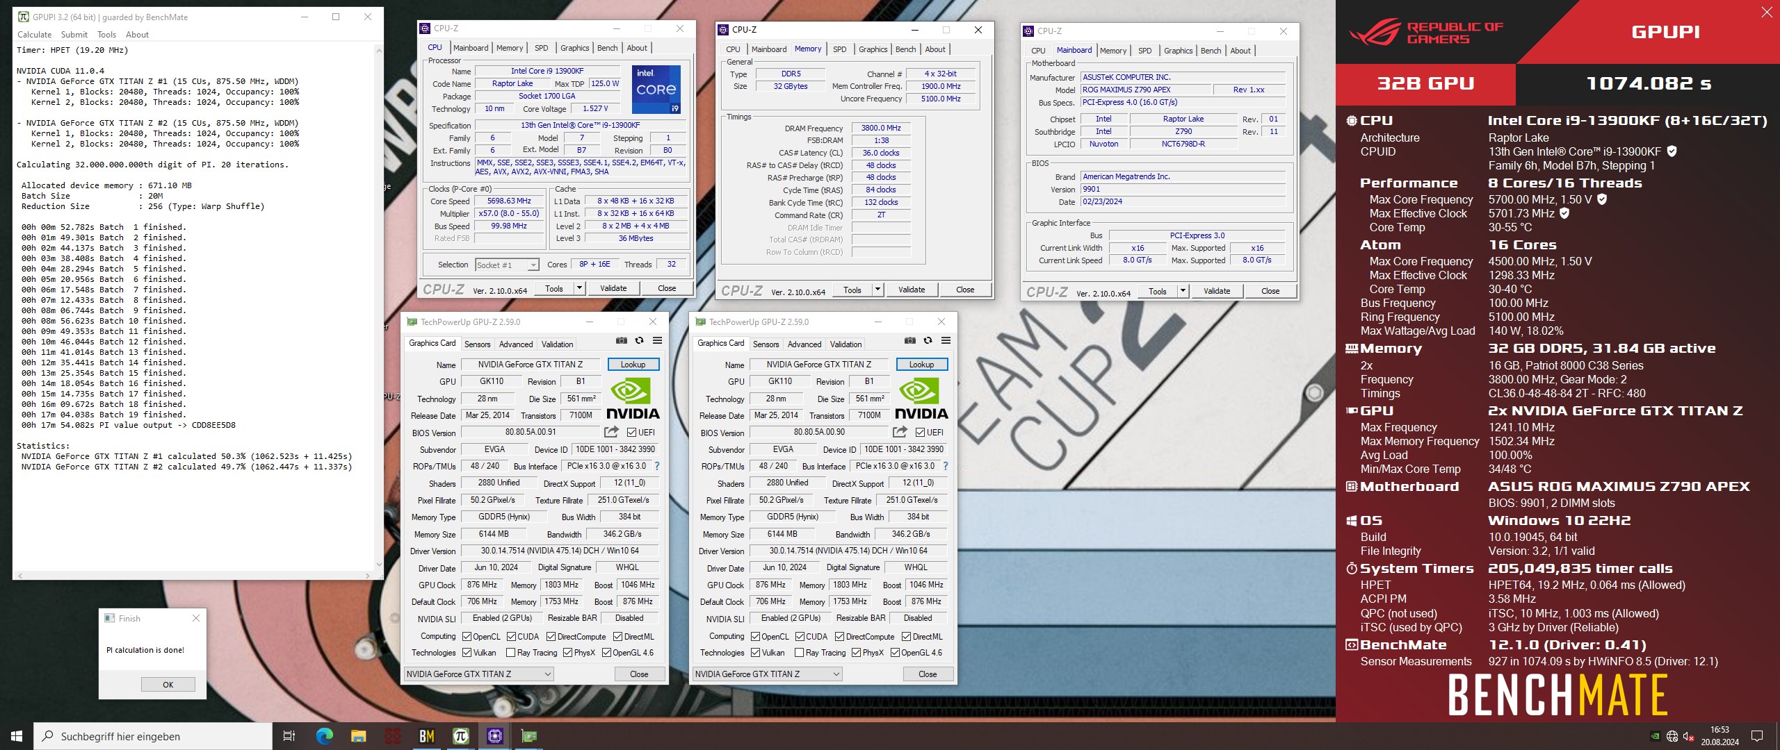This screenshot has width=1780, height=750.
Task: Toggle OpenCL checkbox in left GPU-Z window
Action: [x=467, y=636]
